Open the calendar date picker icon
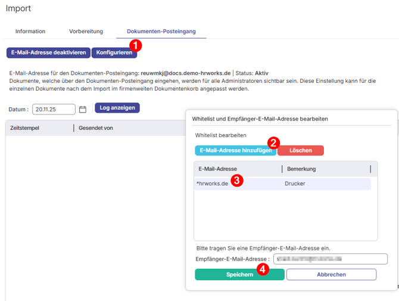This screenshot has height=301, width=399. (x=83, y=110)
